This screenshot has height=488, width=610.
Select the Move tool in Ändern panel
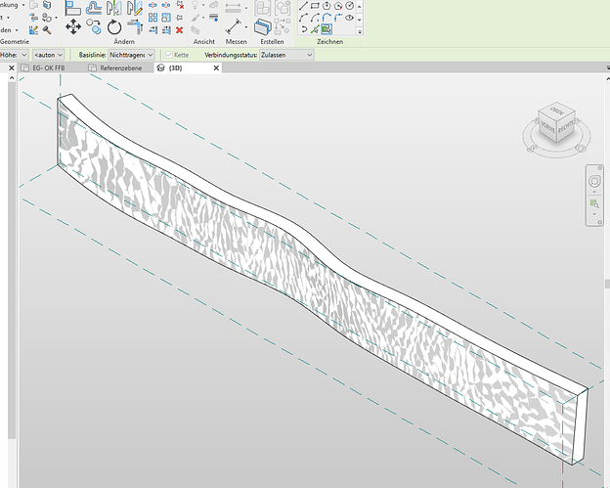(x=73, y=27)
